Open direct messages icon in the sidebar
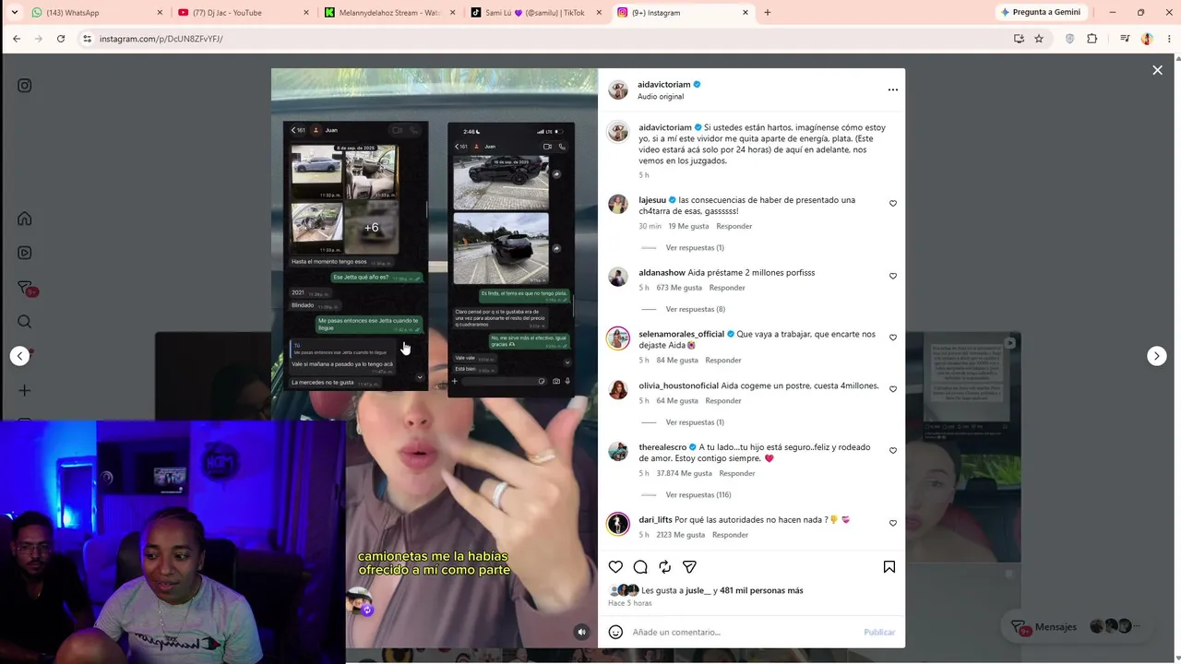Image resolution: width=1181 pixels, height=664 pixels. pos(25,288)
